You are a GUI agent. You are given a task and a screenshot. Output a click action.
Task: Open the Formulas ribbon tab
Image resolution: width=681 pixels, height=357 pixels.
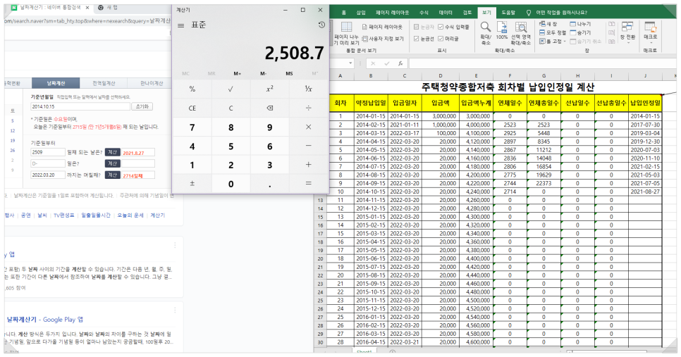(x=424, y=13)
